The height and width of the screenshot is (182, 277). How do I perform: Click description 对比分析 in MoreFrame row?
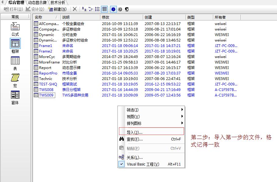[70, 62]
